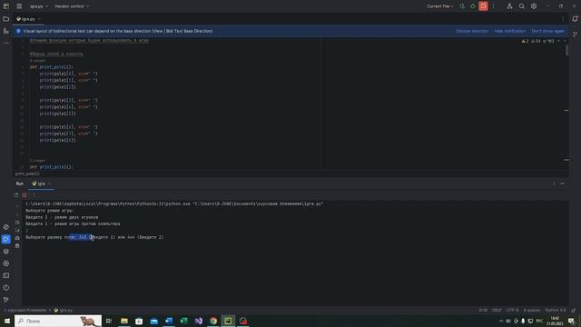Open the Project tool window folder icon

[x=6, y=19]
